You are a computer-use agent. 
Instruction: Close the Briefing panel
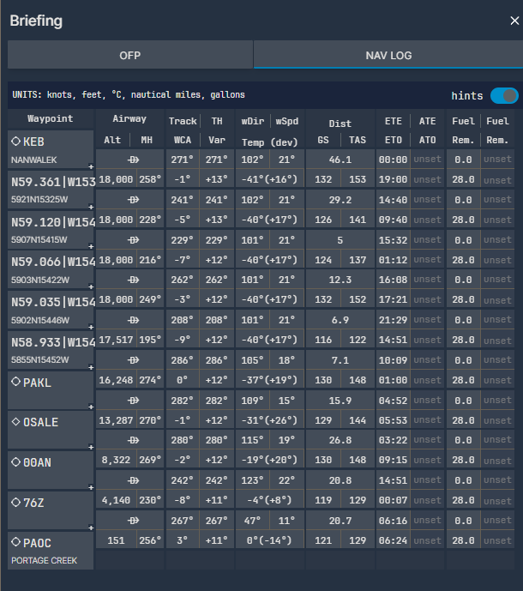[x=514, y=21]
